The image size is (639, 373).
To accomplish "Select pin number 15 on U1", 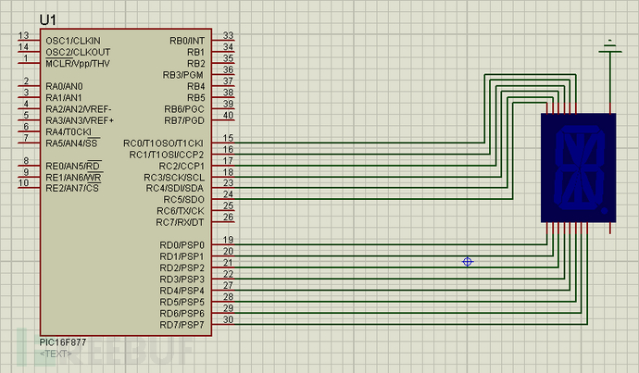I will (228, 138).
